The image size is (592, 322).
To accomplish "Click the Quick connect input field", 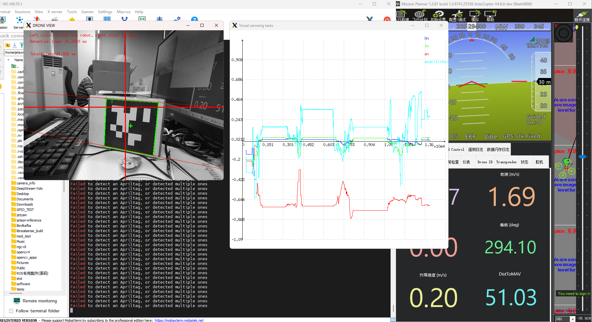I will [x=12, y=36].
